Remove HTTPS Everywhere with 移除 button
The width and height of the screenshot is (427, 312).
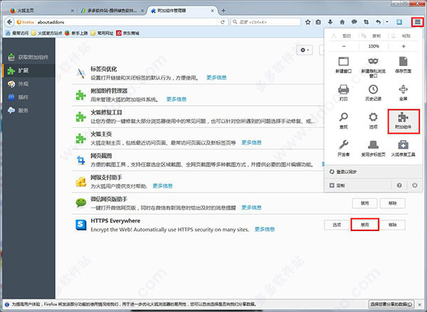tap(392, 225)
